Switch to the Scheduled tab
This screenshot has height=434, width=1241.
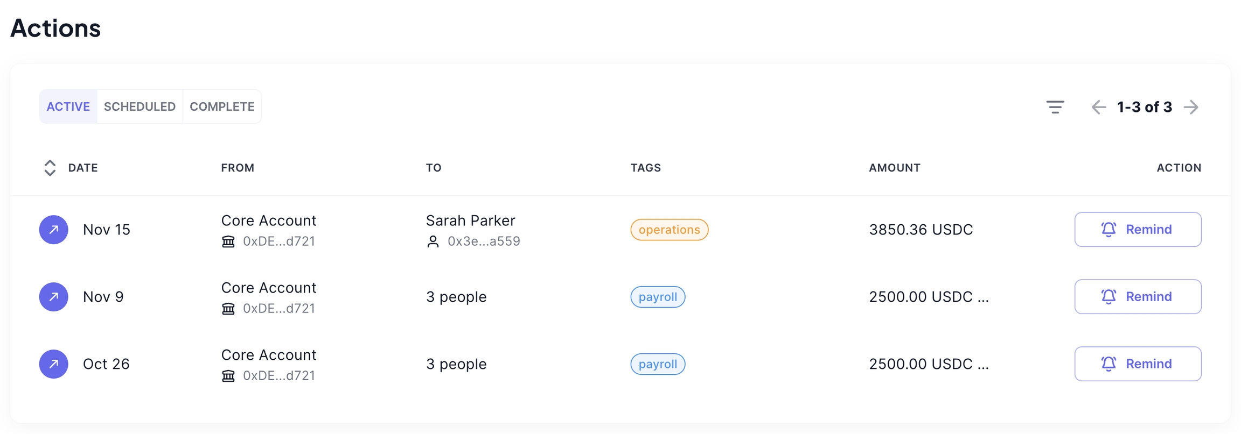pos(140,106)
